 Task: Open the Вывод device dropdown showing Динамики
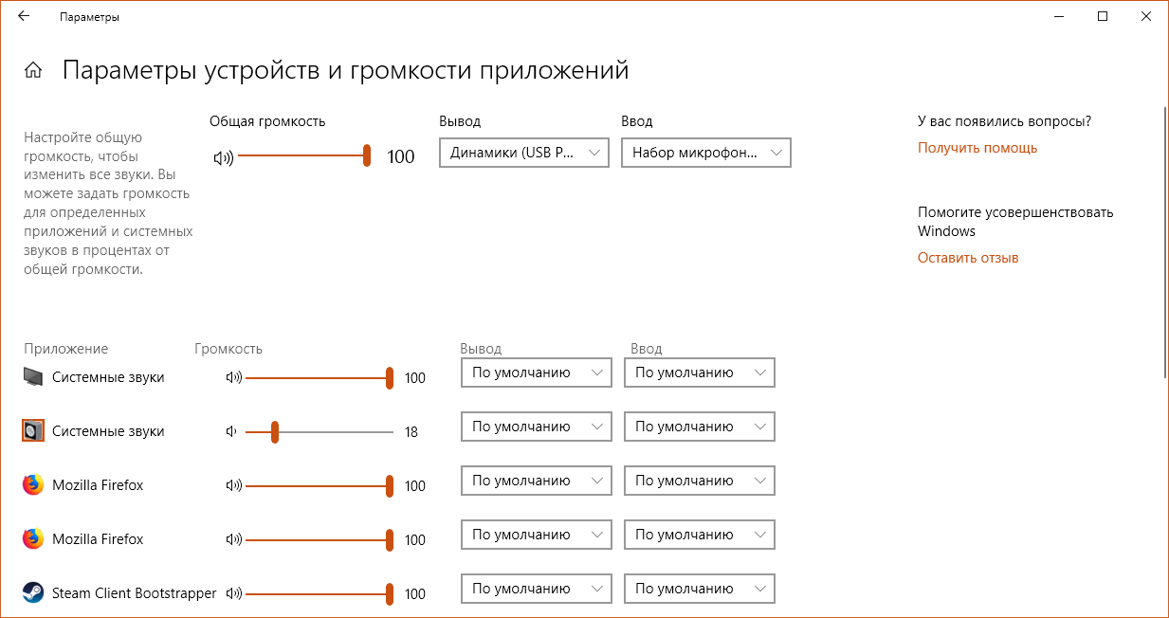click(523, 153)
